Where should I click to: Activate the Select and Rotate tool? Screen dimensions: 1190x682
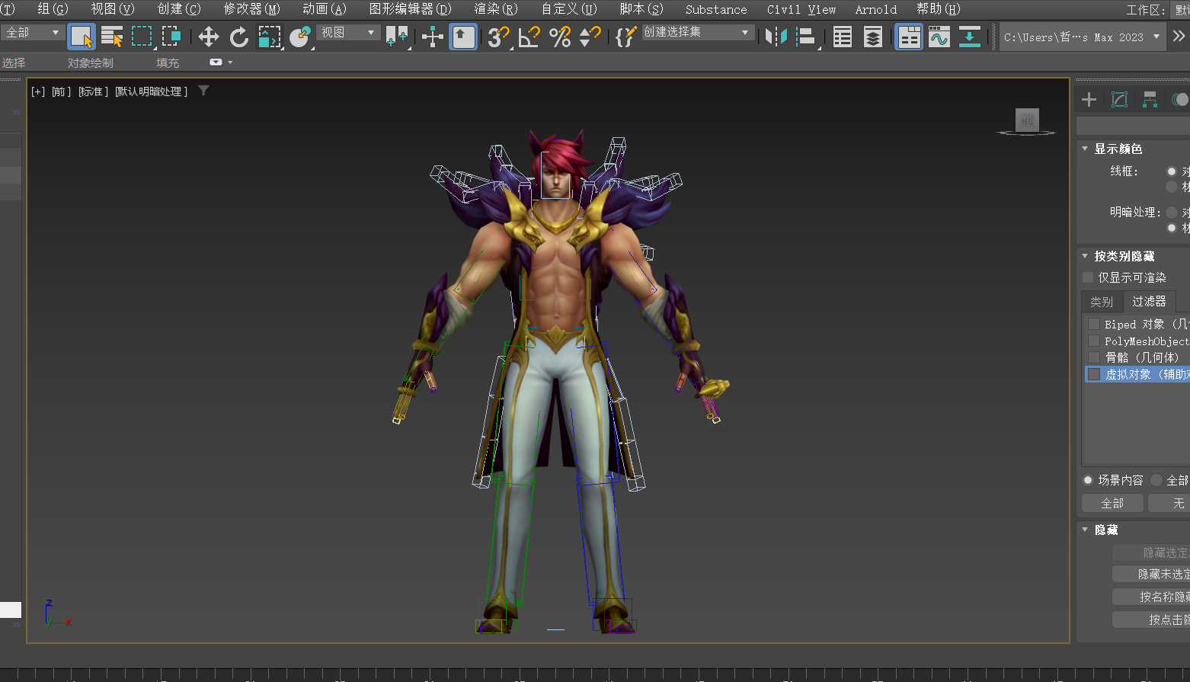pos(239,37)
